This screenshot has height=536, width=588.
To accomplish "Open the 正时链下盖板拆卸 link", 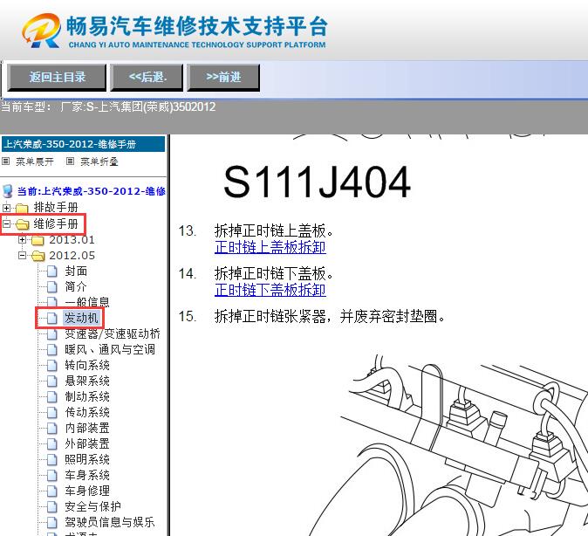I will (x=270, y=290).
